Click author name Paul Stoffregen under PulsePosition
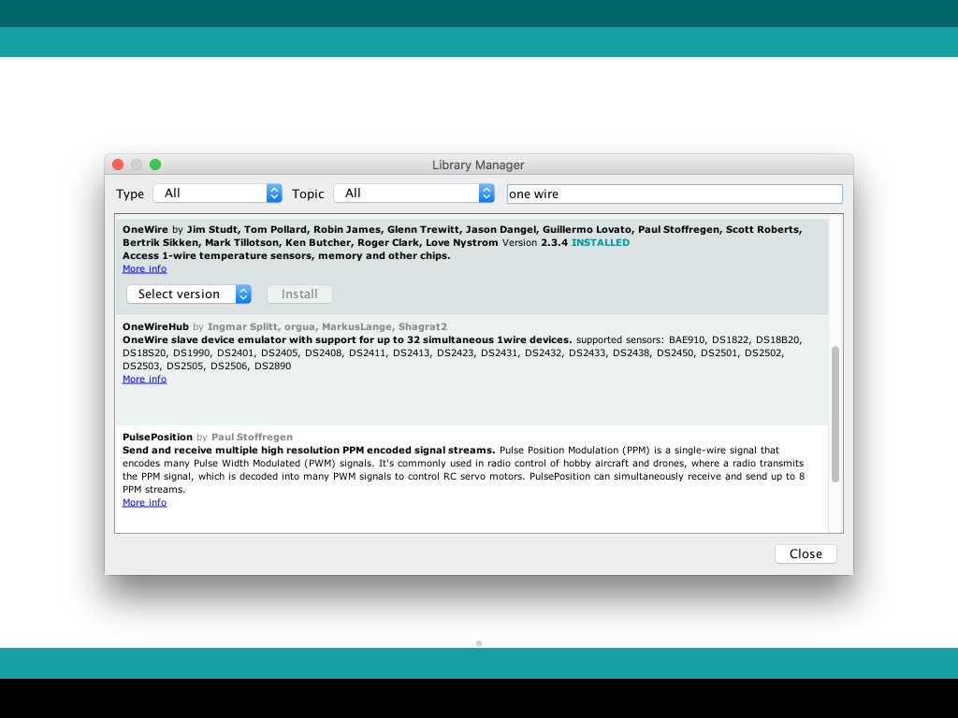This screenshot has height=718, width=958. click(252, 438)
